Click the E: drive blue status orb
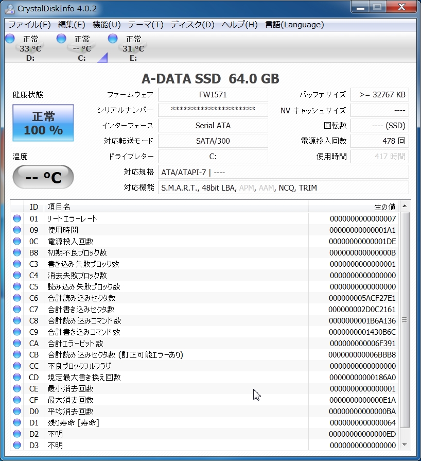Viewport: 421px width, 461px height. (113, 39)
